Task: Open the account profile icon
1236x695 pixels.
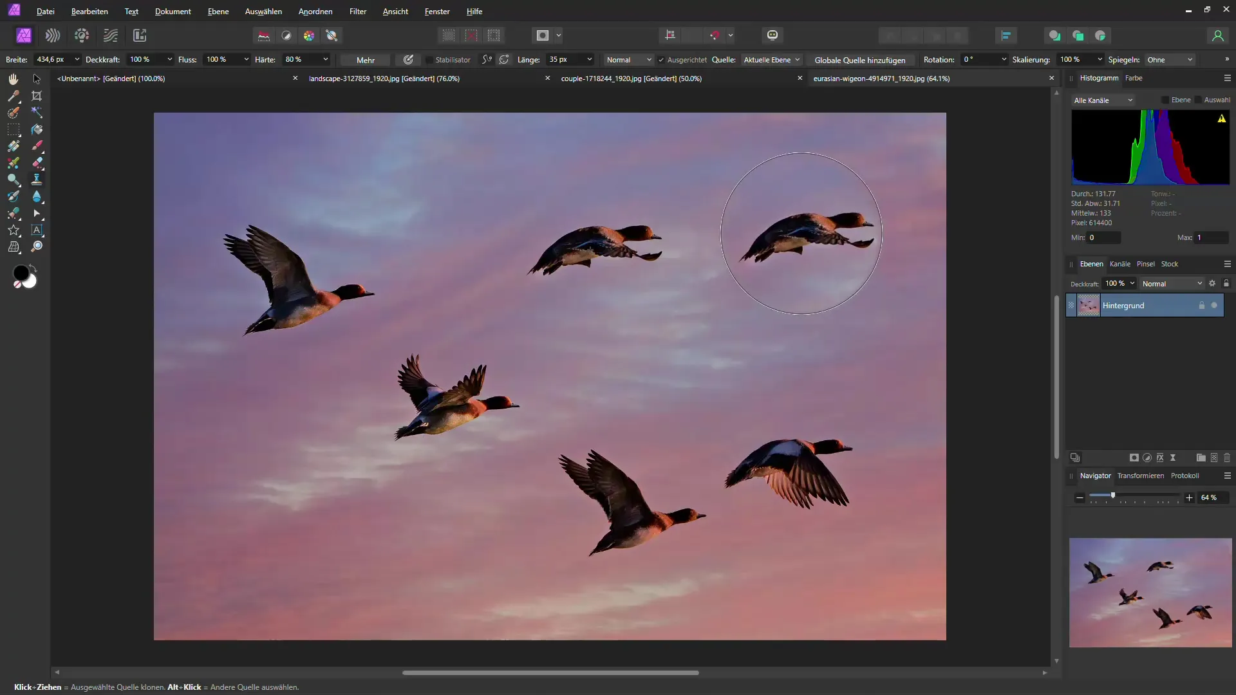Action: coord(1217,35)
